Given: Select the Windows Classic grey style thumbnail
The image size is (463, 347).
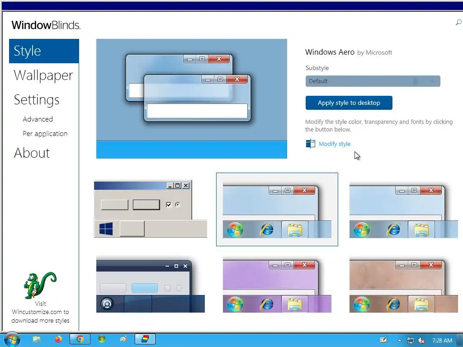Looking at the screenshot, I should pos(151,209).
